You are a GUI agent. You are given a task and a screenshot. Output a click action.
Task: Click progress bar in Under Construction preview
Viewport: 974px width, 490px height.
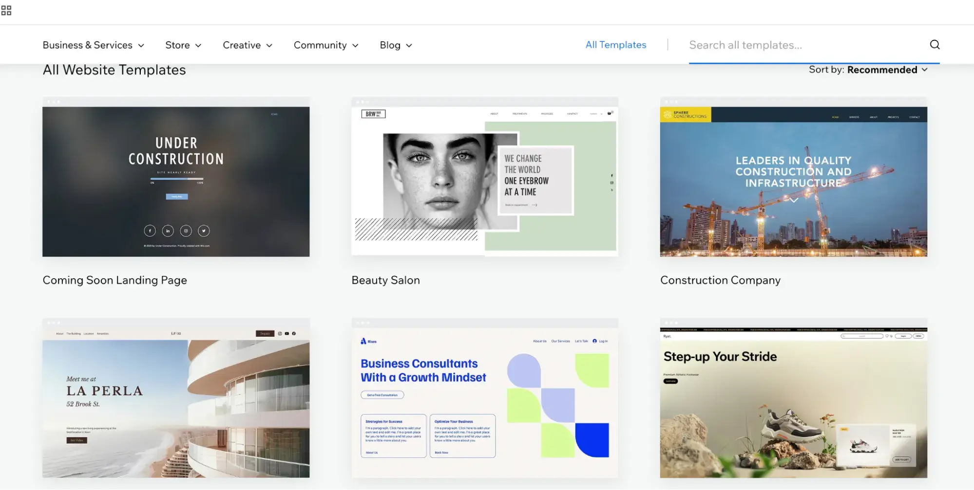tap(176, 179)
